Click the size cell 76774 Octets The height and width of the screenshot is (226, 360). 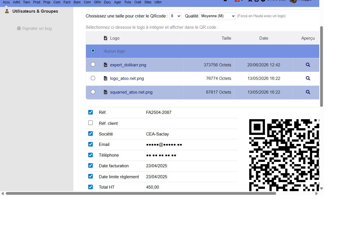coord(219,78)
